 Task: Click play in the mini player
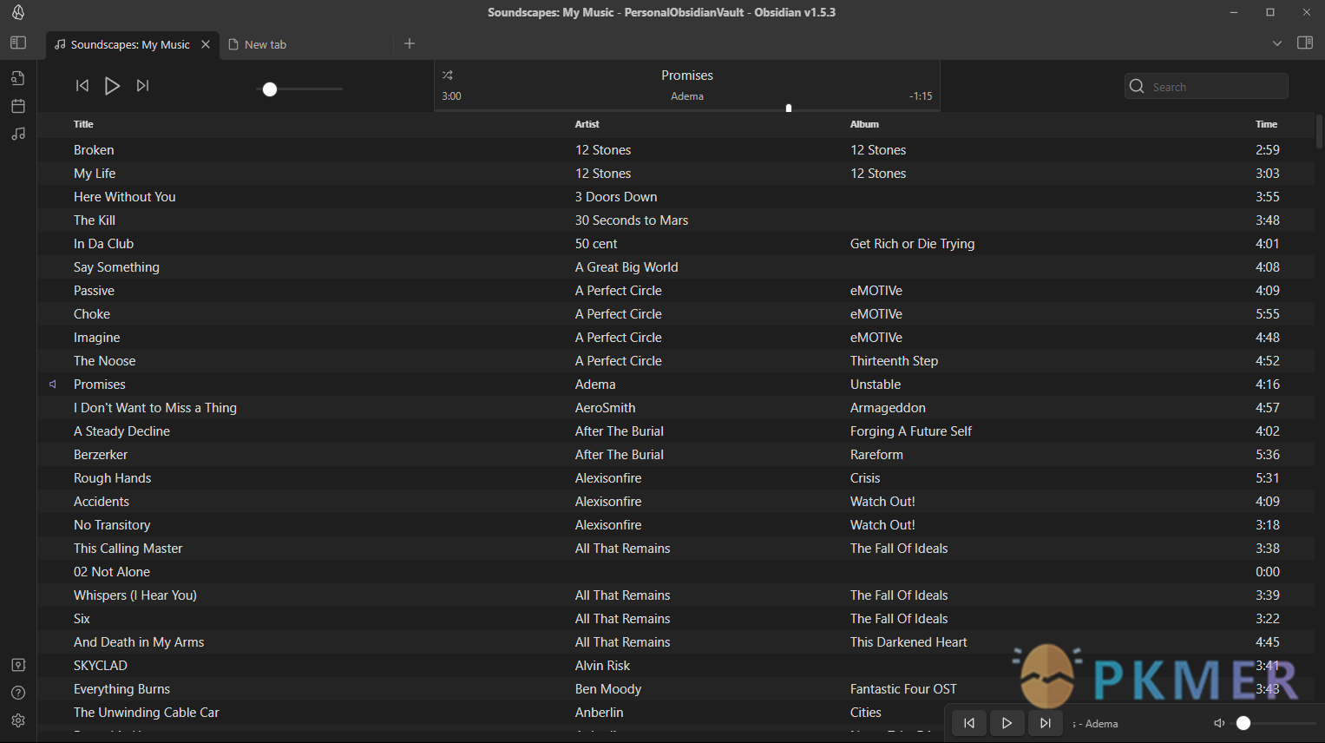coord(1007,723)
